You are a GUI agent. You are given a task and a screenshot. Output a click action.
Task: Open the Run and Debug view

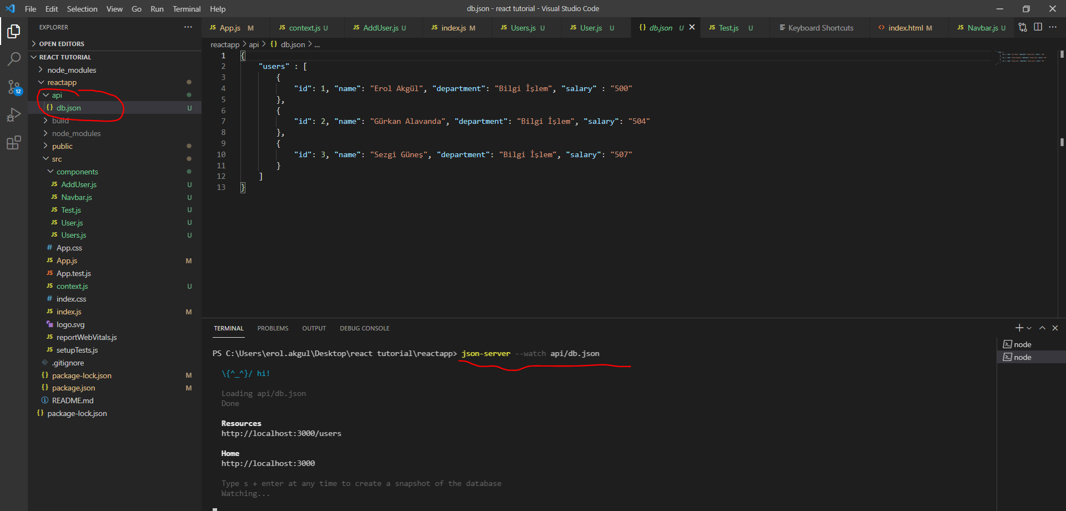click(x=14, y=115)
